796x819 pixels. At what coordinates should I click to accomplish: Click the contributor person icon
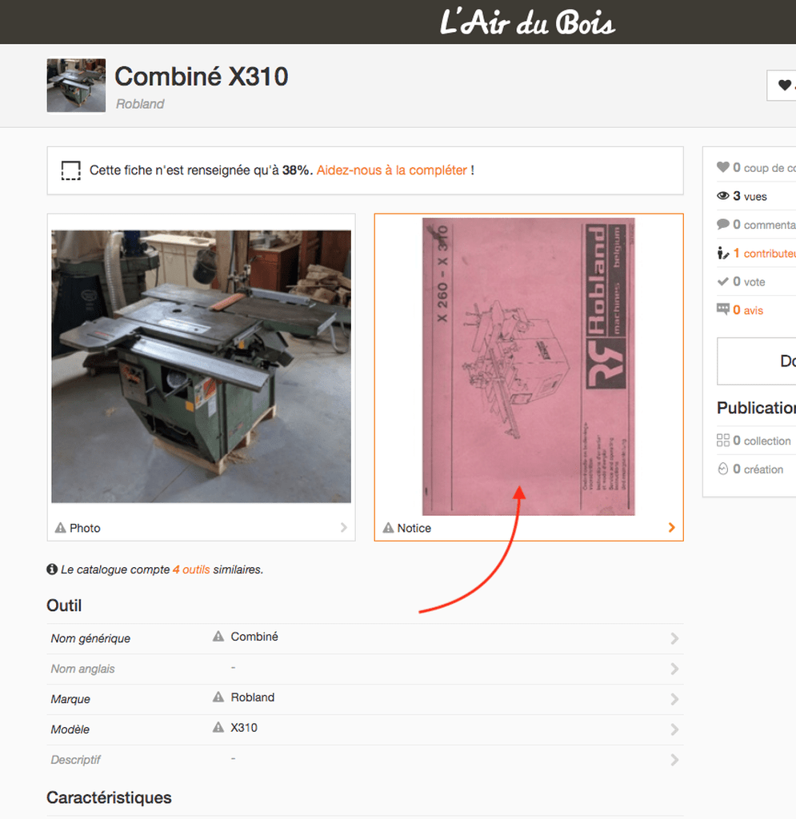723,253
